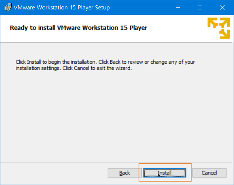Image resolution: width=234 pixels, height=185 pixels.
Task: Go back to the previous setup step
Action: pyautogui.click(x=125, y=173)
